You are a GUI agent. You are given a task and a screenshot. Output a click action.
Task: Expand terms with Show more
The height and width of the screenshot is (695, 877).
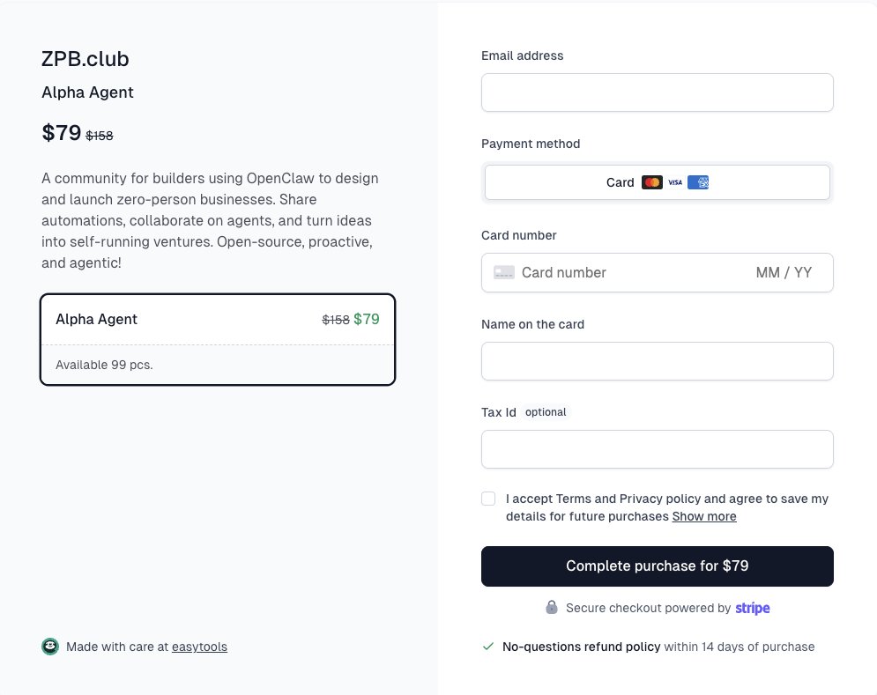(x=704, y=516)
